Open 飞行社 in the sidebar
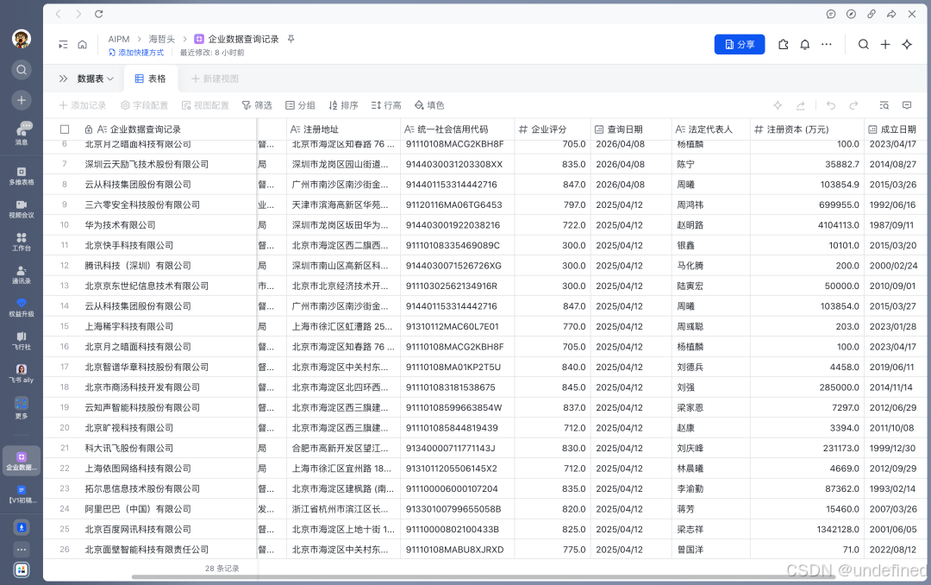The height and width of the screenshot is (585, 931). [x=22, y=342]
